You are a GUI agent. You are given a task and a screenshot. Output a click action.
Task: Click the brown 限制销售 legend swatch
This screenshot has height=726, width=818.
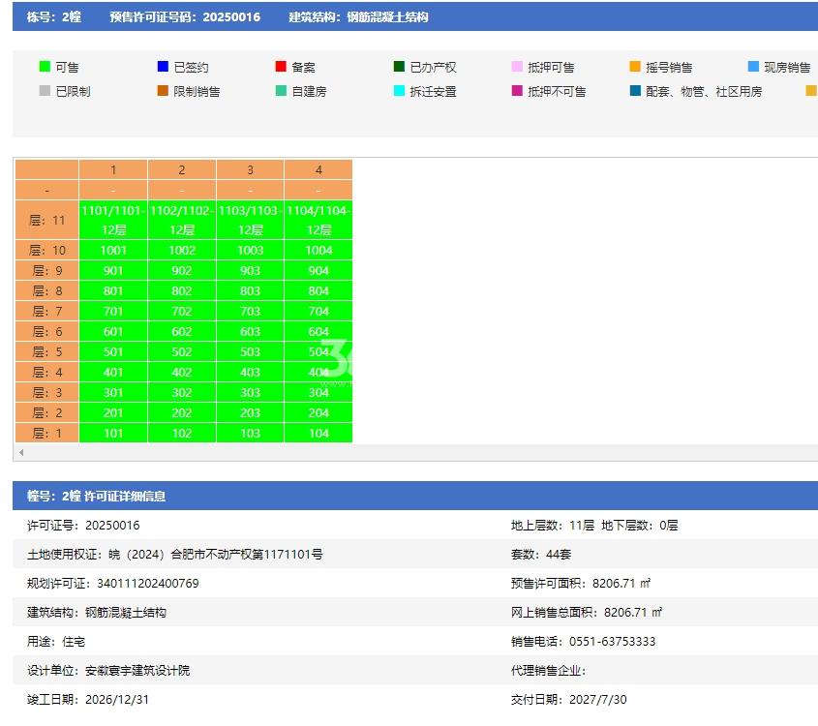163,91
